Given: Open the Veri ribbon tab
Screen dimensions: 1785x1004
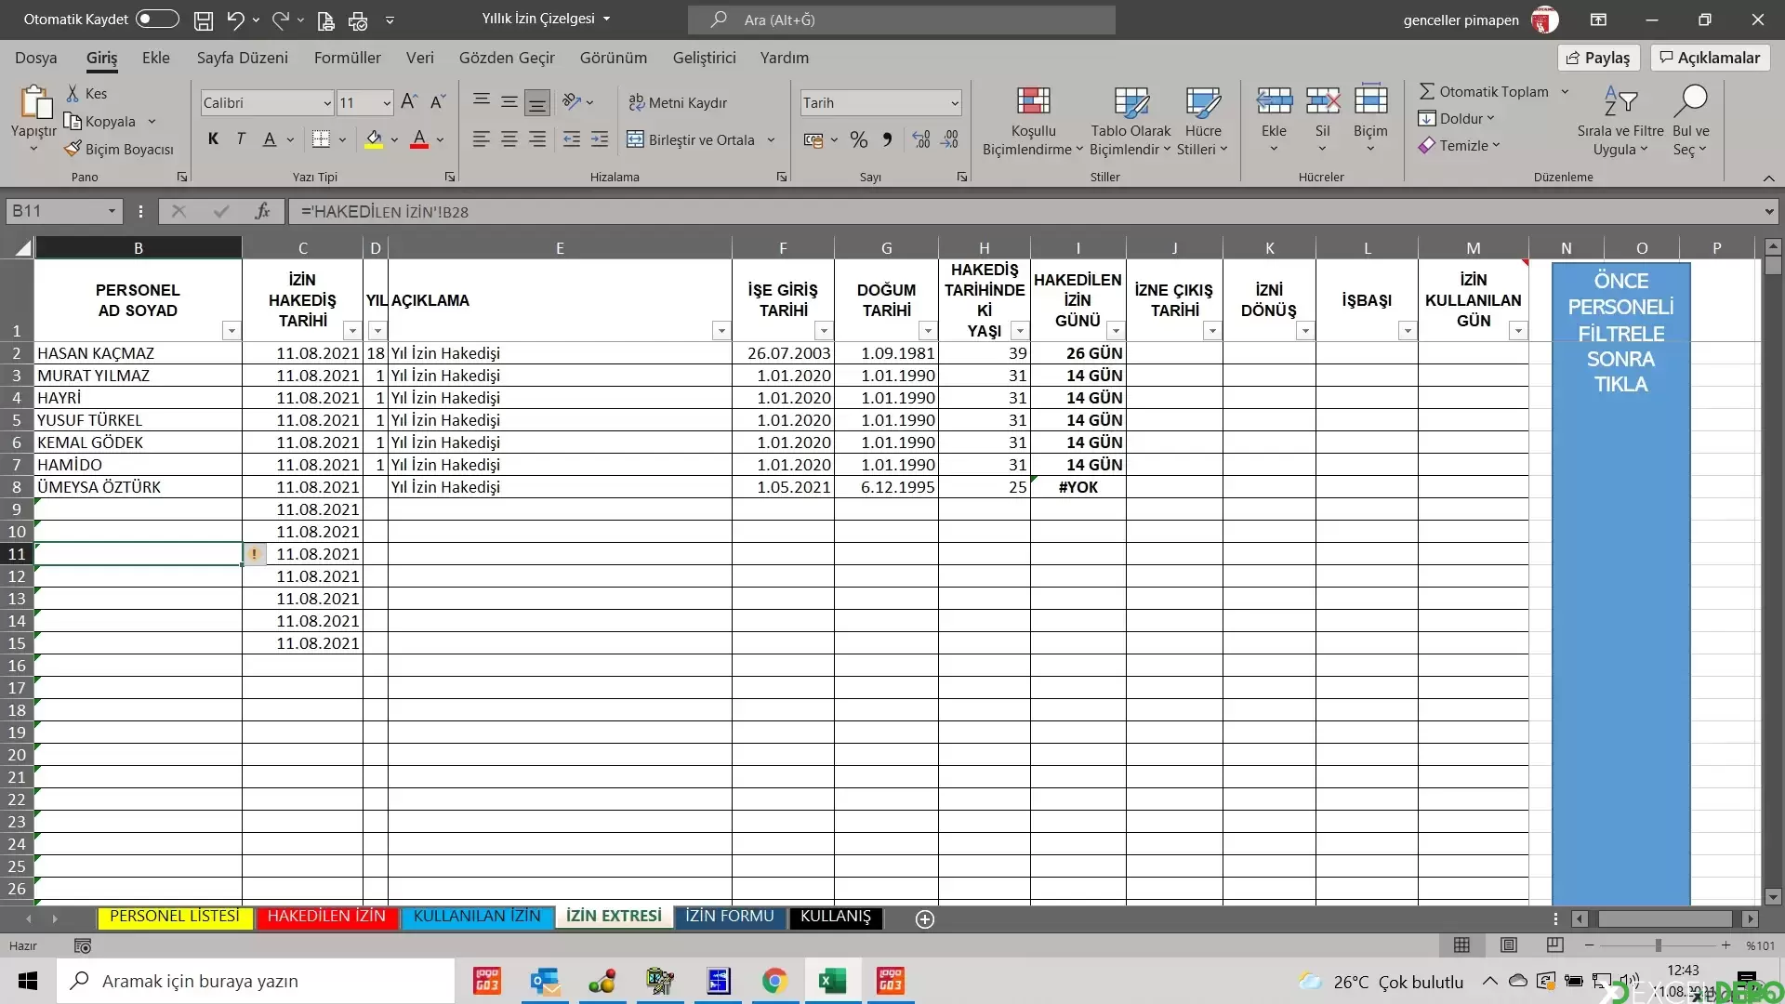Looking at the screenshot, I should [419, 58].
